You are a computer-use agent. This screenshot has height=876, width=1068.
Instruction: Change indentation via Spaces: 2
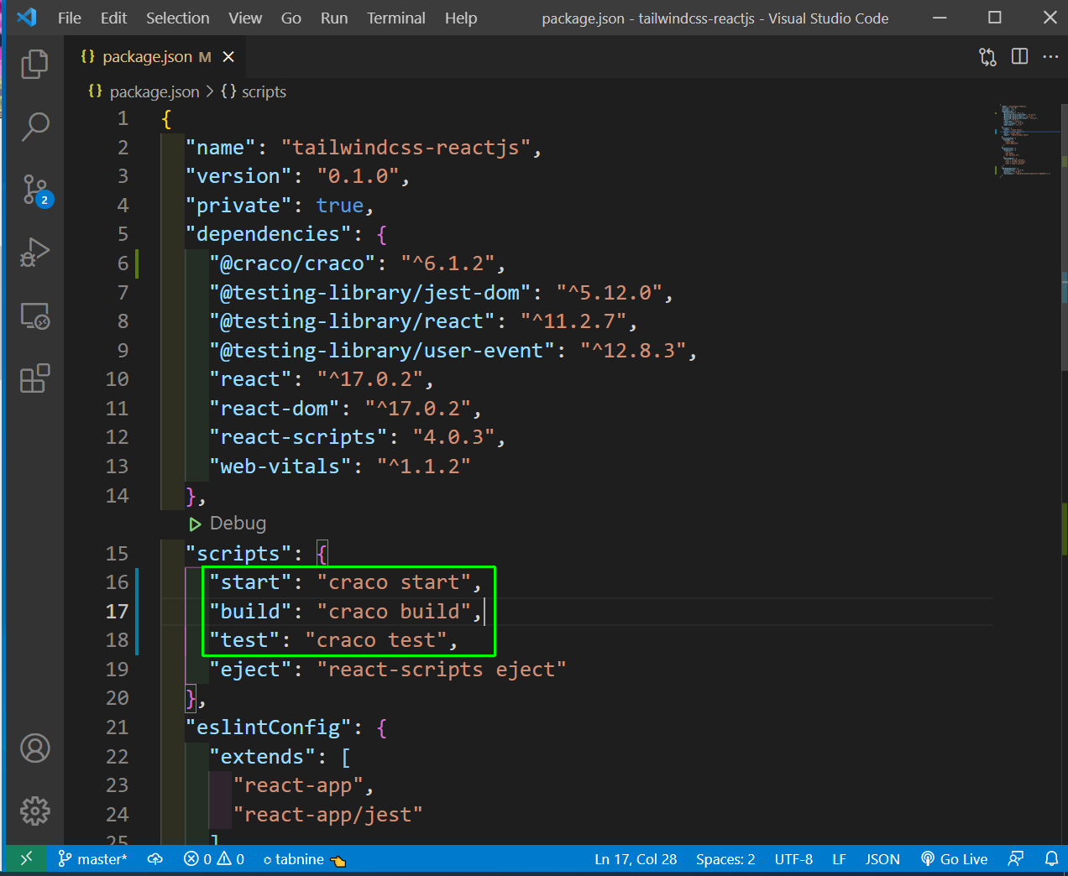point(725,859)
